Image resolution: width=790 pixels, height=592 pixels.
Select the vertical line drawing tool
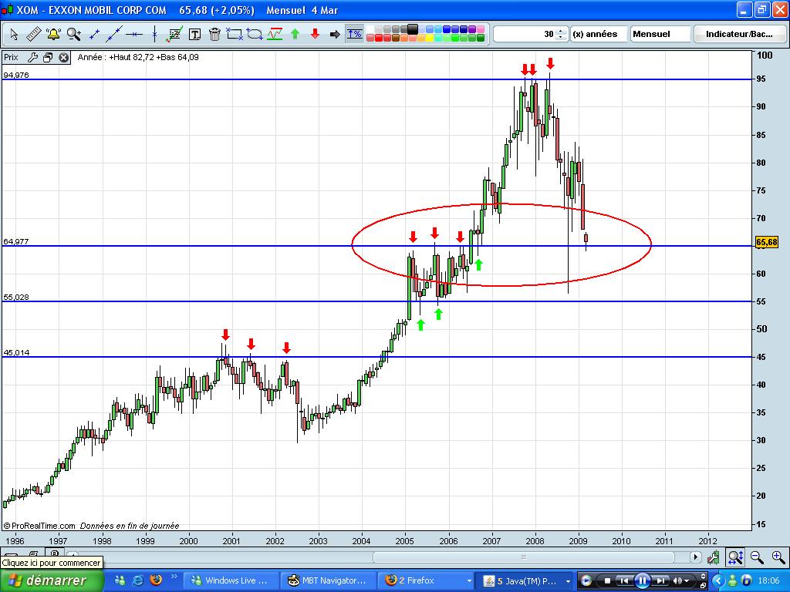[x=154, y=34]
